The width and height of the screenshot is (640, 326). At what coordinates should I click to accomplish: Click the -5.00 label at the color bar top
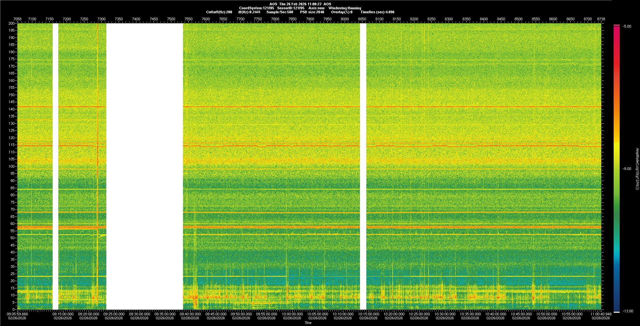(x=627, y=27)
